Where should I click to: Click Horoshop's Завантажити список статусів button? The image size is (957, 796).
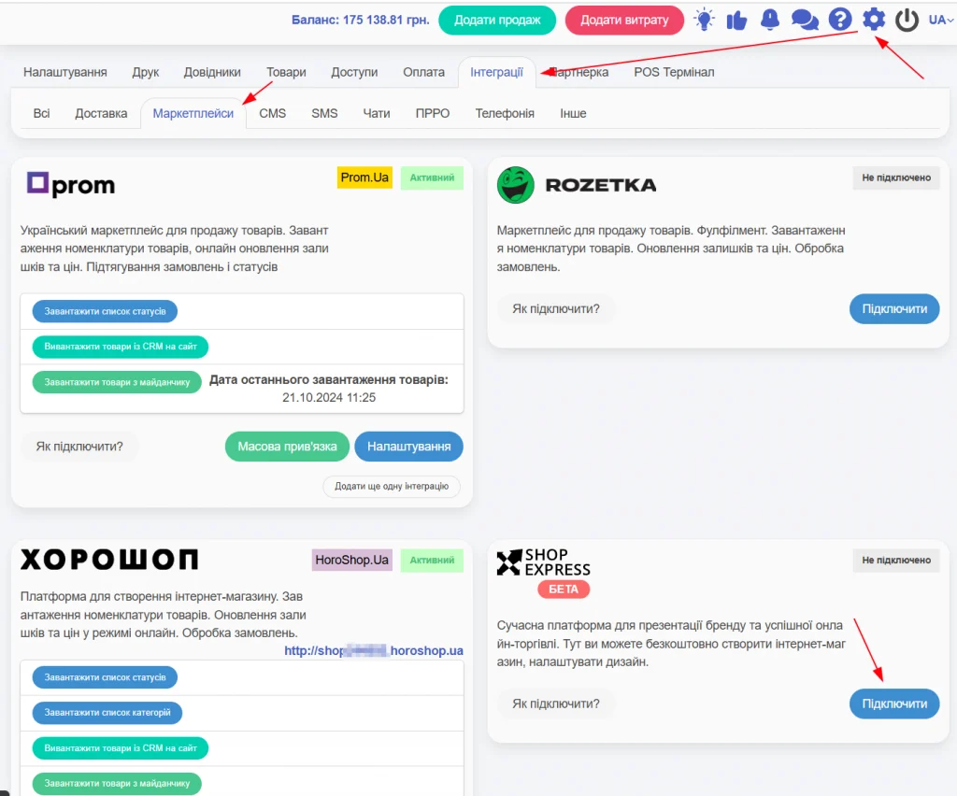click(x=105, y=677)
